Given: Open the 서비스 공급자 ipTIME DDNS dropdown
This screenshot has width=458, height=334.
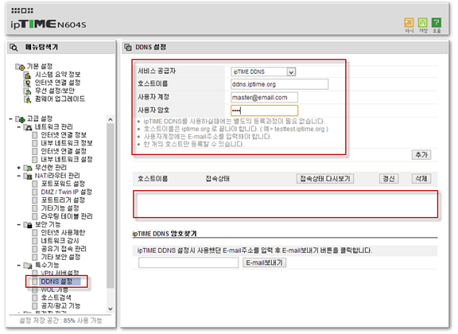Looking at the screenshot, I should click(x=263, y=72).
